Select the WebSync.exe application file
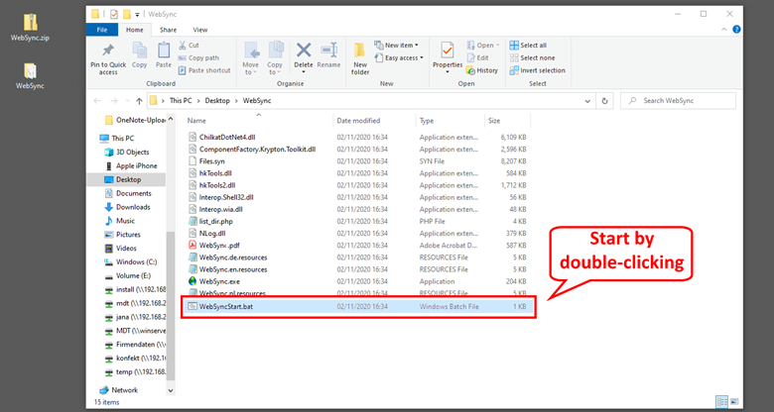Screen dimensions: 774x412 [x=221, y=281]
